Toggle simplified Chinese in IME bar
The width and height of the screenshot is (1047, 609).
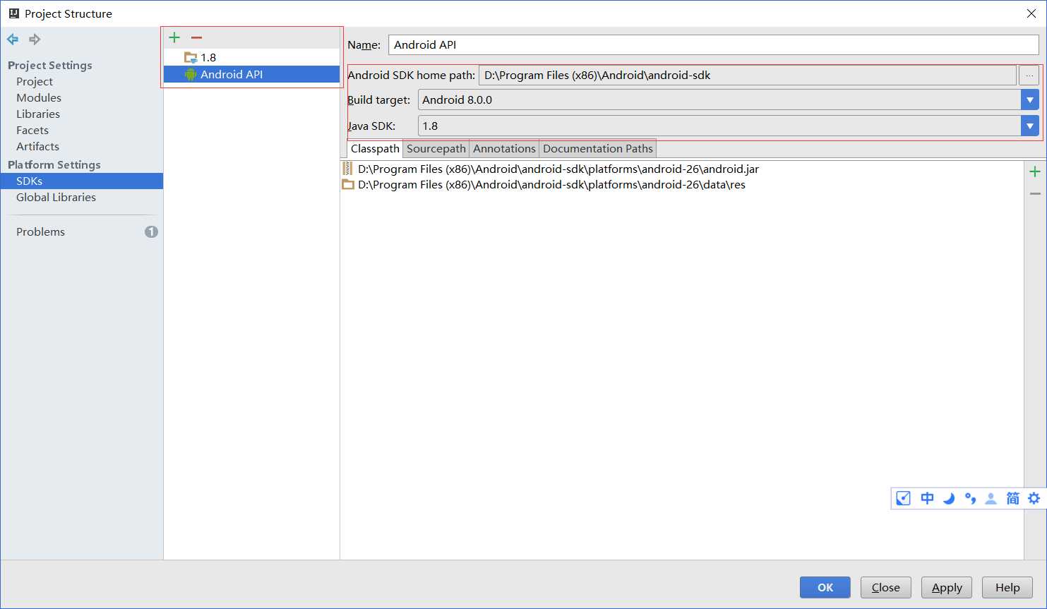[1012, 498]
